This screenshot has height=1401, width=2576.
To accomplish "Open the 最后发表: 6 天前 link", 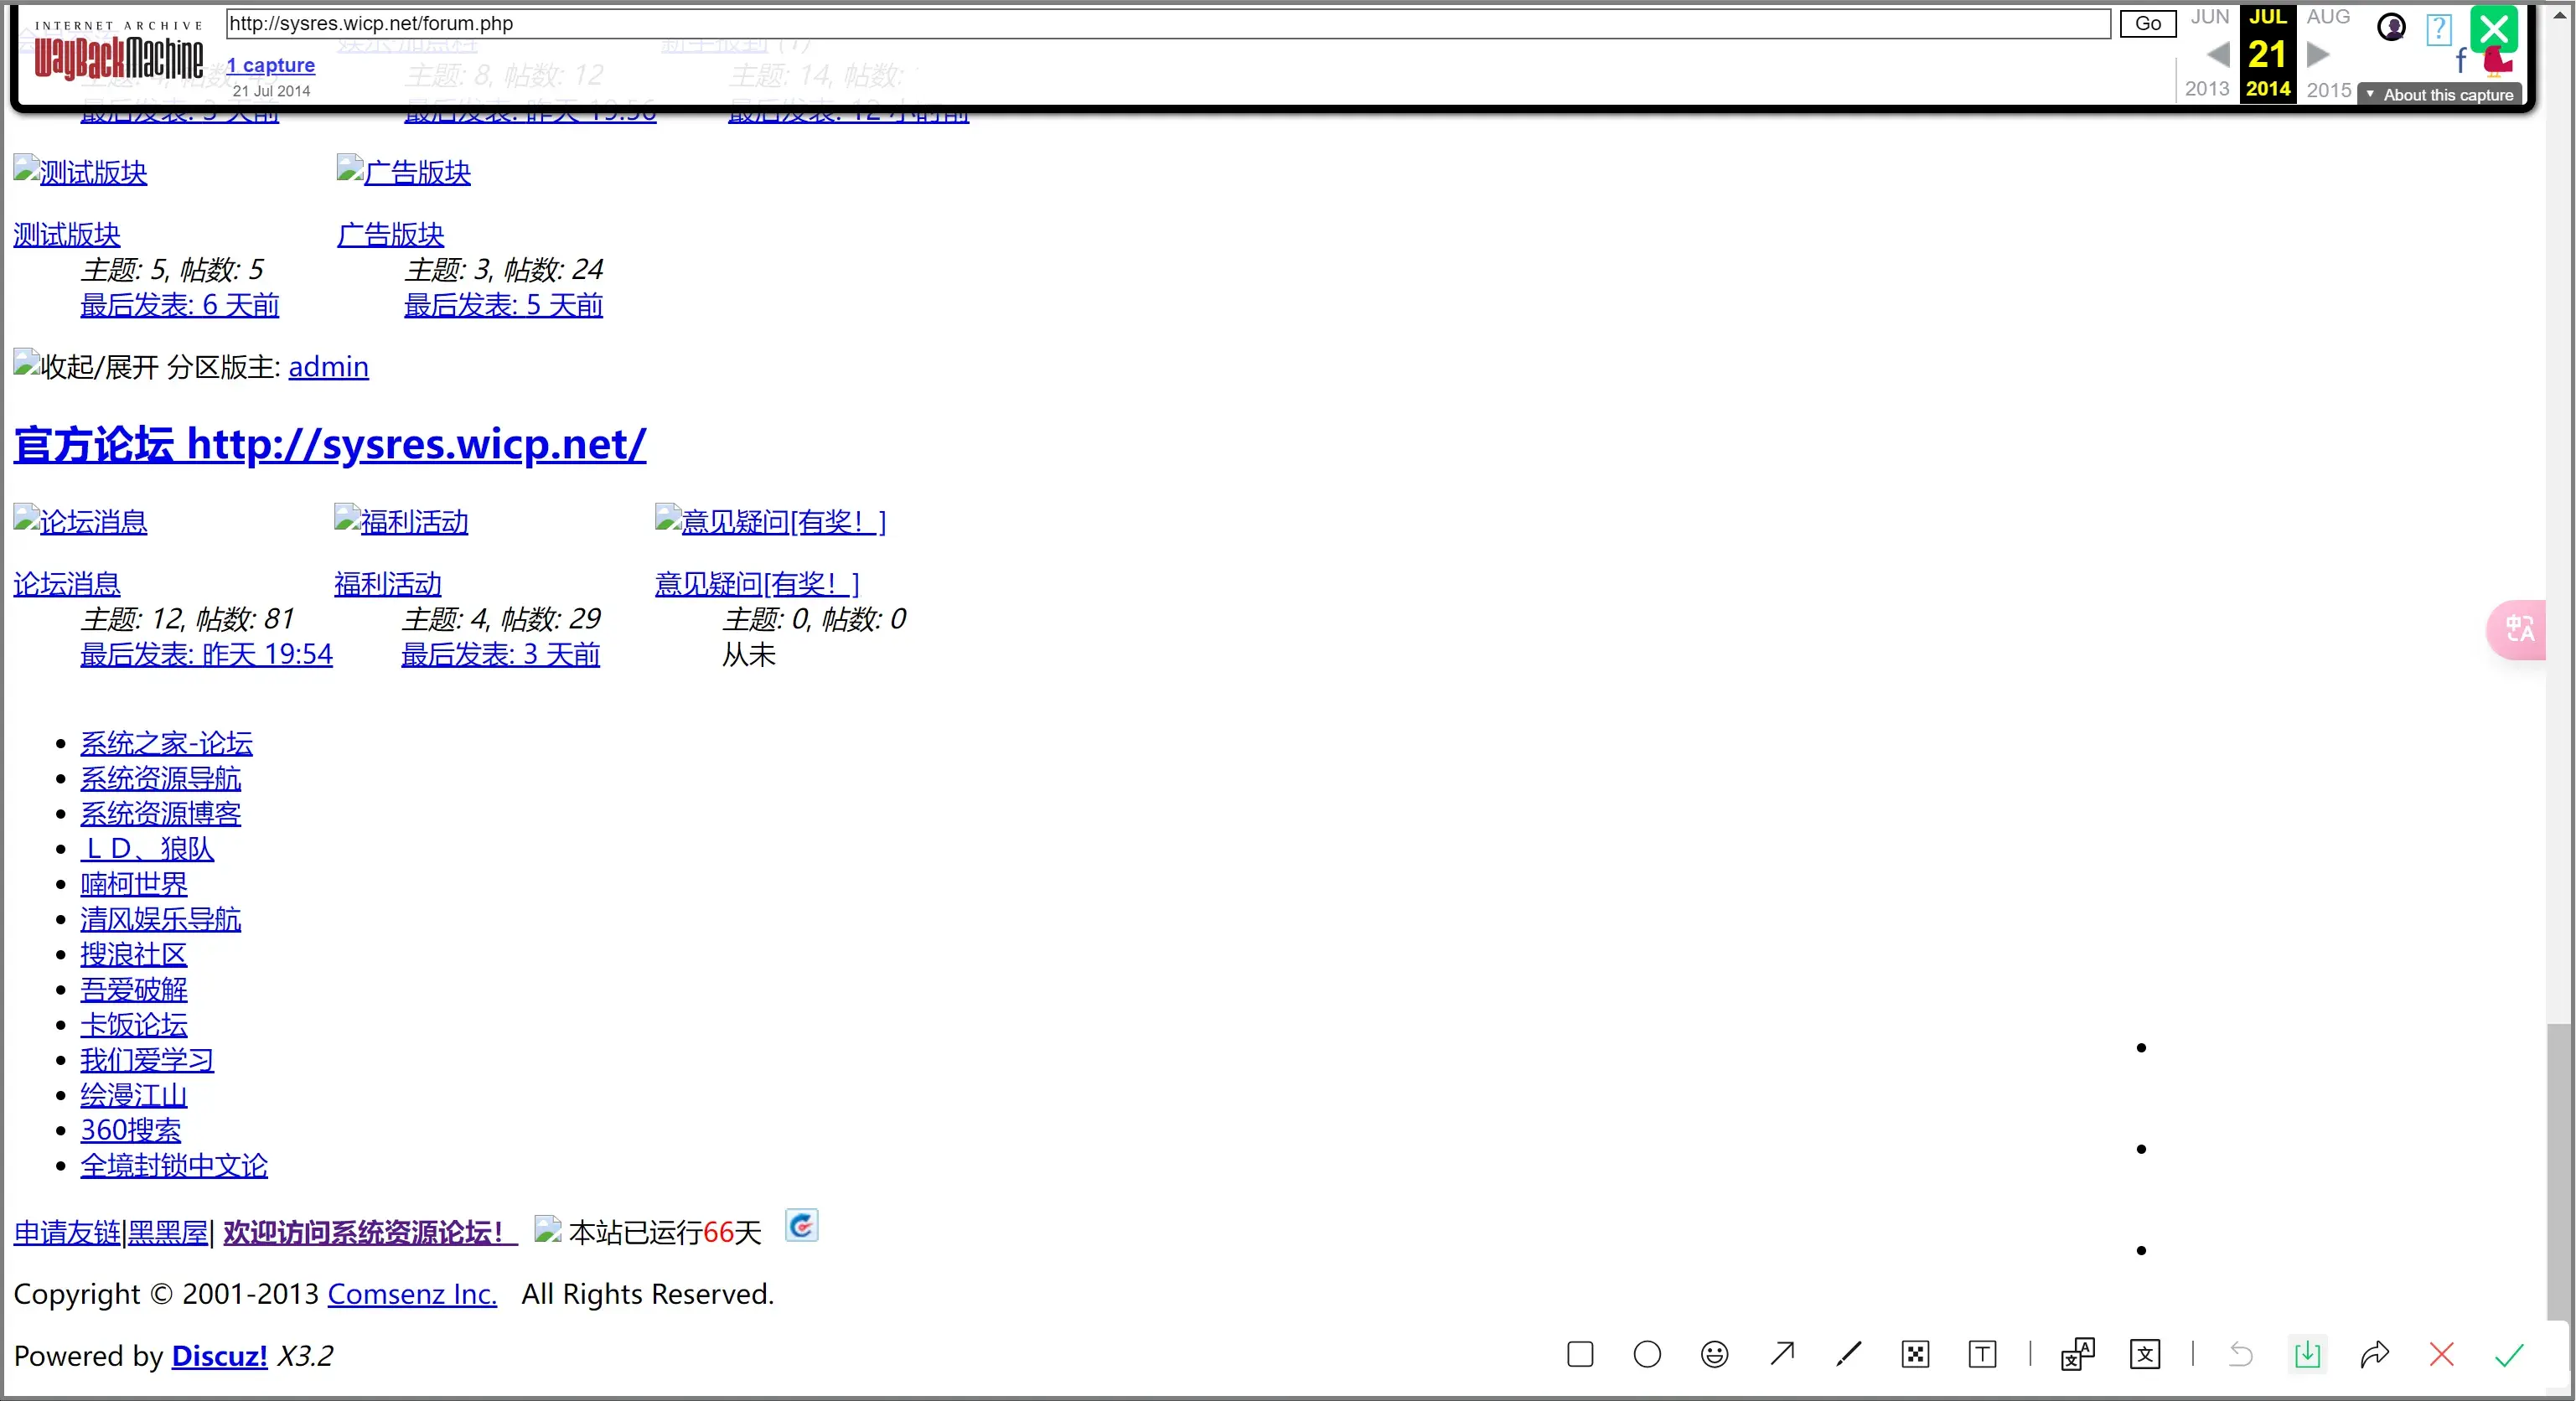I will tap(180, 305).
